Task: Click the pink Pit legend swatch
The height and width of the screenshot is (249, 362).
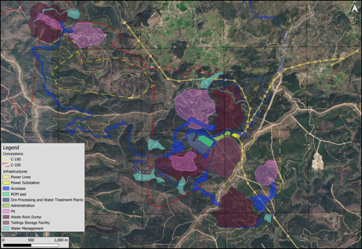Action: tap(6, 211)
